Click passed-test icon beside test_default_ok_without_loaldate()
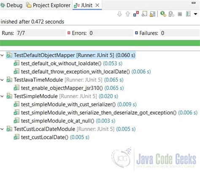 [x=16, y=64]
